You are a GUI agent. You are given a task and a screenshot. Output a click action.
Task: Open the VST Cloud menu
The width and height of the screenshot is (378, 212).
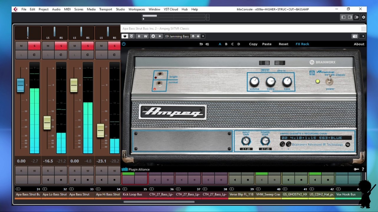(x=171, y=9)
